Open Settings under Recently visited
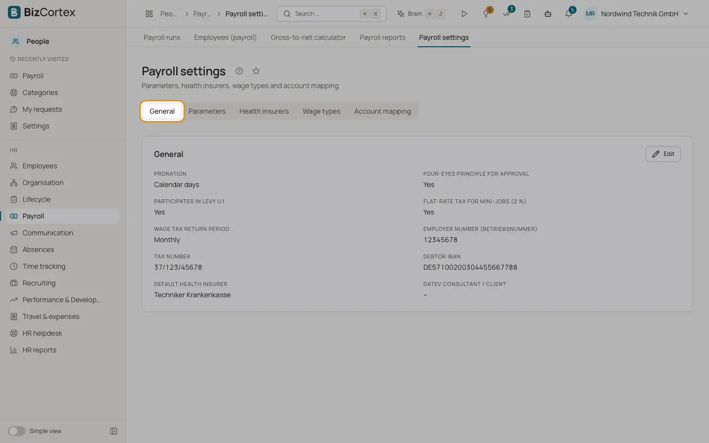The height and width of the screenshot is (443, 709). click(63, 126)
